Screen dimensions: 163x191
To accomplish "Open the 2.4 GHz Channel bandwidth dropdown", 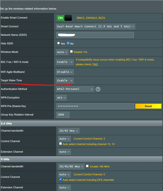I will [69, 131].
